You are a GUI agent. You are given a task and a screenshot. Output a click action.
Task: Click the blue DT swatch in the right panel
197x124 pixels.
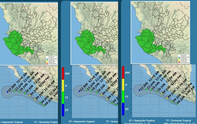coord(123,109)
